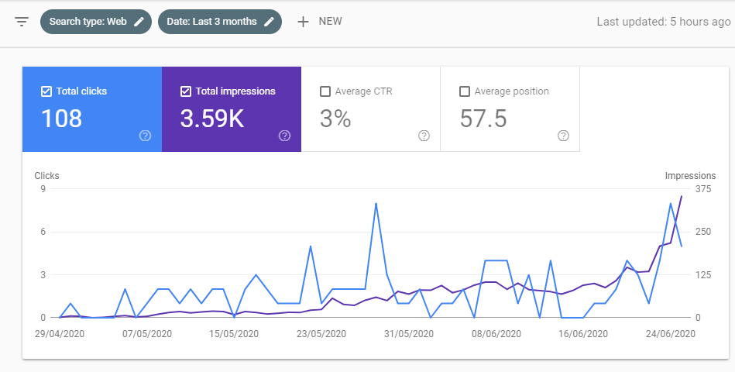Open the filter list icon
Viewport: 735px width, 372px height.
(x=22, y=22)
